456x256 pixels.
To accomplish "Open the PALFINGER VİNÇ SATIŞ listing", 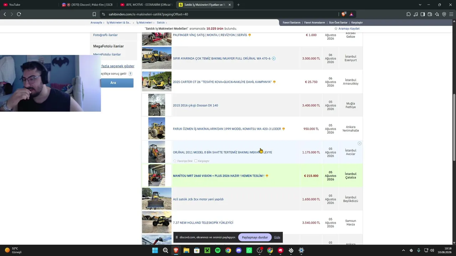I will (x=210, y=35).
